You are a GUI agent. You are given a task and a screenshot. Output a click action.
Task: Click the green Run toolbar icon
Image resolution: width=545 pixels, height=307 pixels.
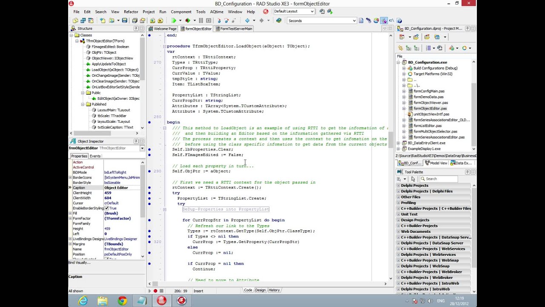[174, 20]
